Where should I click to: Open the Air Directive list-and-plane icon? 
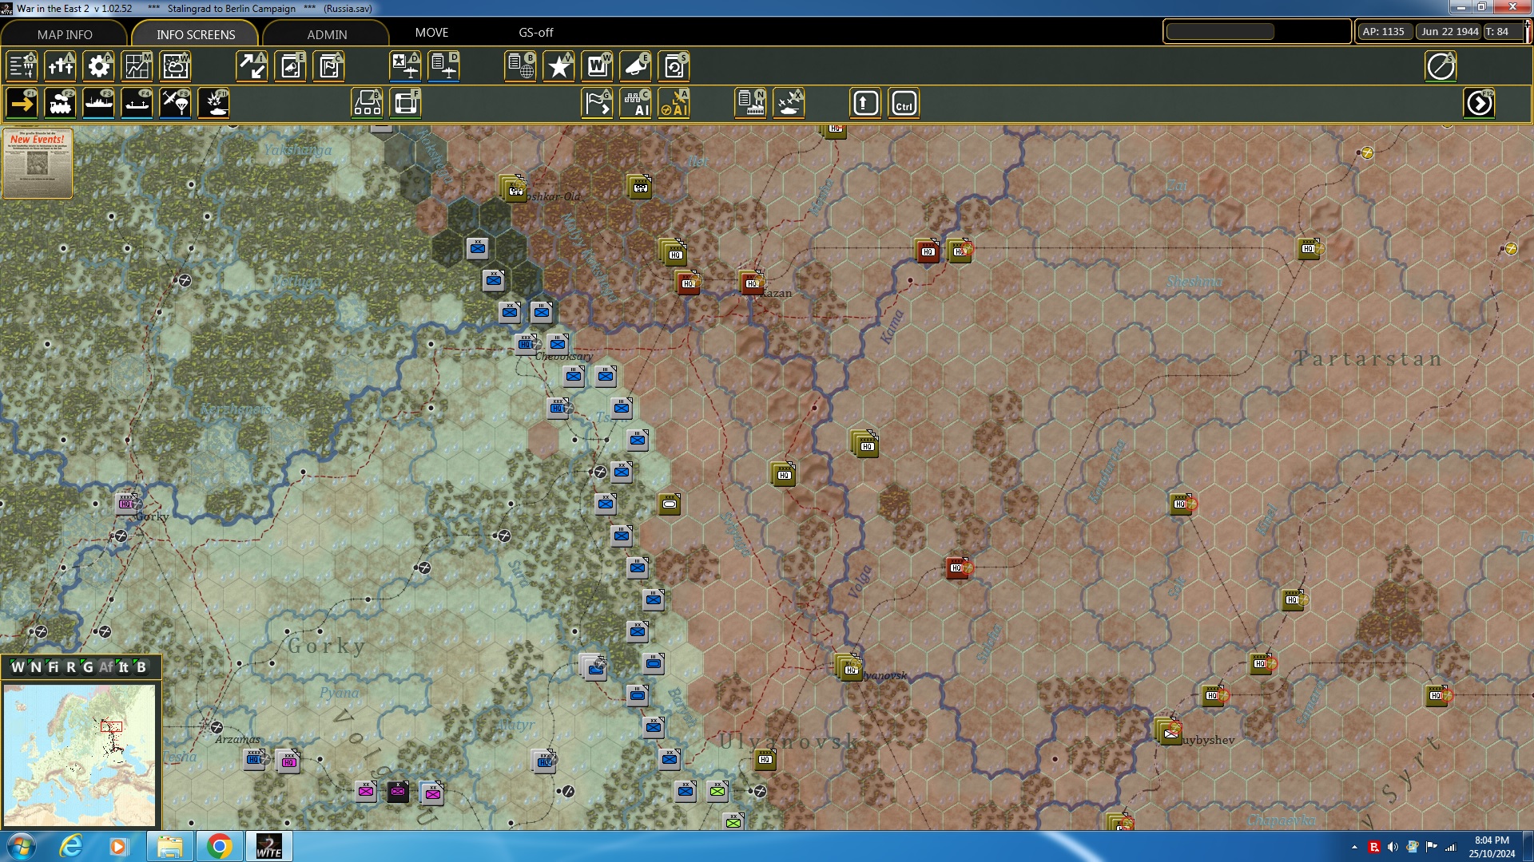[x=444, y=66]
